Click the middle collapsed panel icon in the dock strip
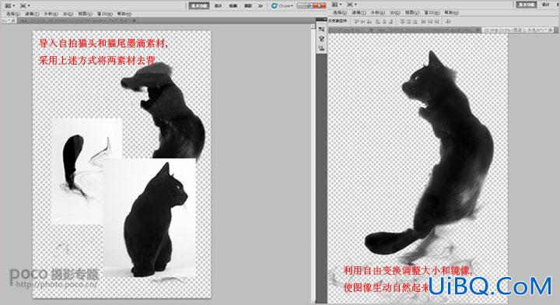The width and height of the screenshot is (560, 305). click(321, 39)
